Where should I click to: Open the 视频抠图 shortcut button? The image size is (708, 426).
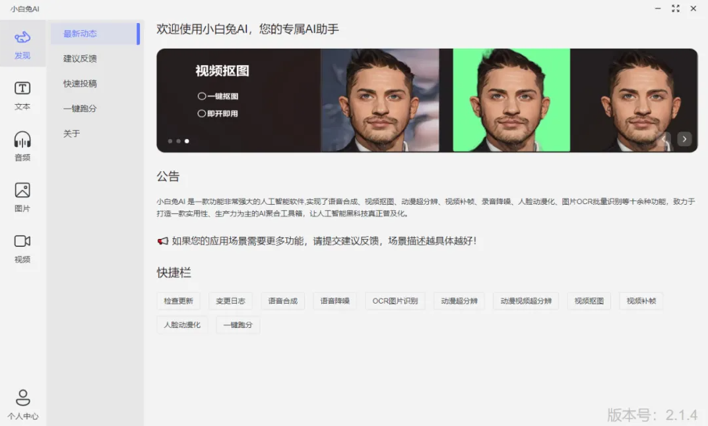pyautogui.click(x=589, y=301)
